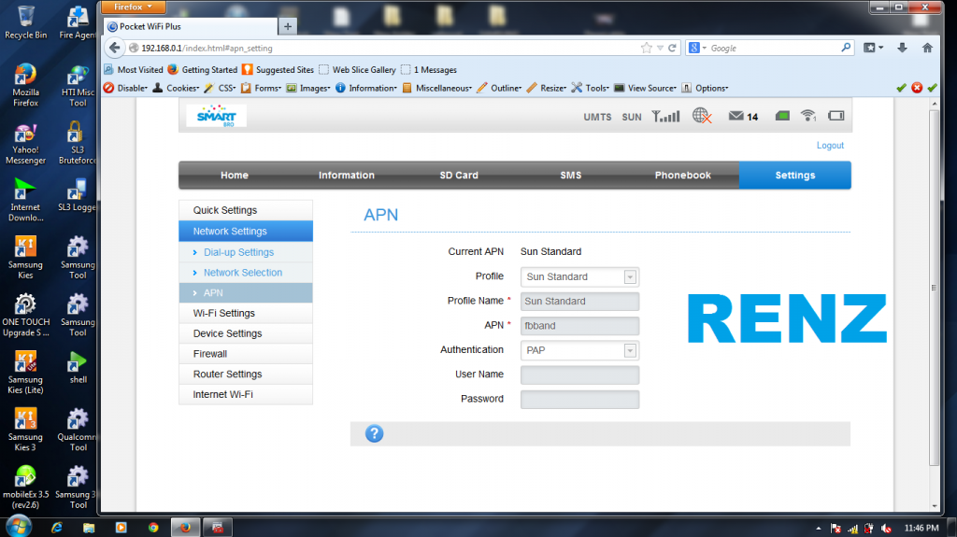Open Network Selection in the sidebar

[x=246, y=273]
